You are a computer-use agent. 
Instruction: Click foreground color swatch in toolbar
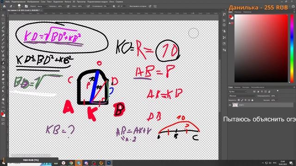(2, 114)
